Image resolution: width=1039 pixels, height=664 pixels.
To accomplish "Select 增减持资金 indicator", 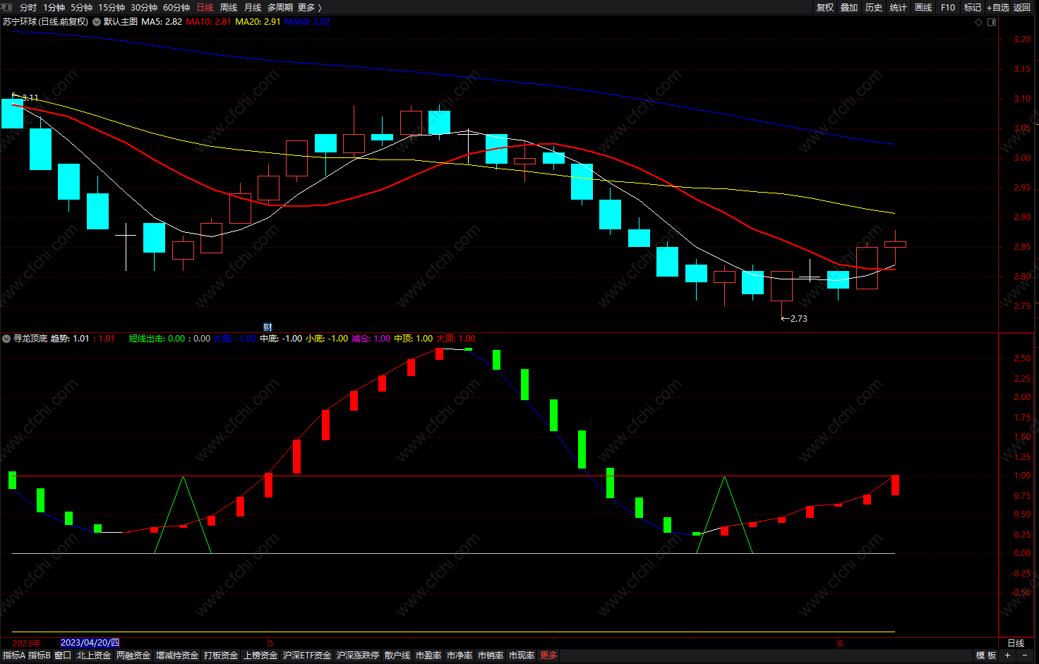I will click(177, 656).
